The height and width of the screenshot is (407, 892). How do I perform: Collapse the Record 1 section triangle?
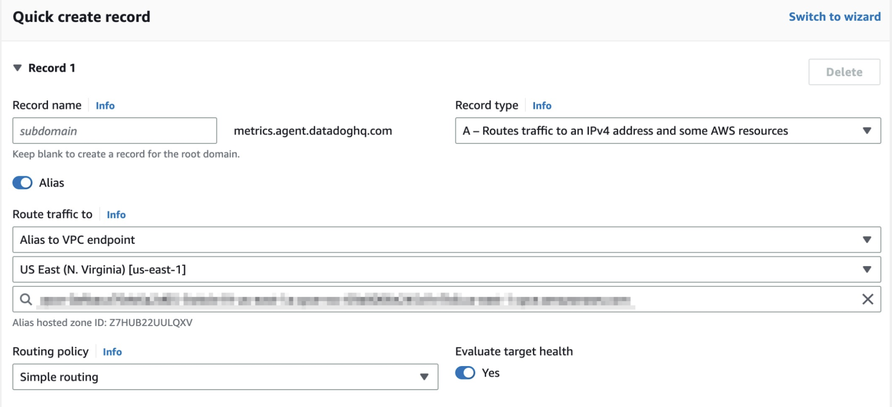pyautogui.click(x=17, y=68)
